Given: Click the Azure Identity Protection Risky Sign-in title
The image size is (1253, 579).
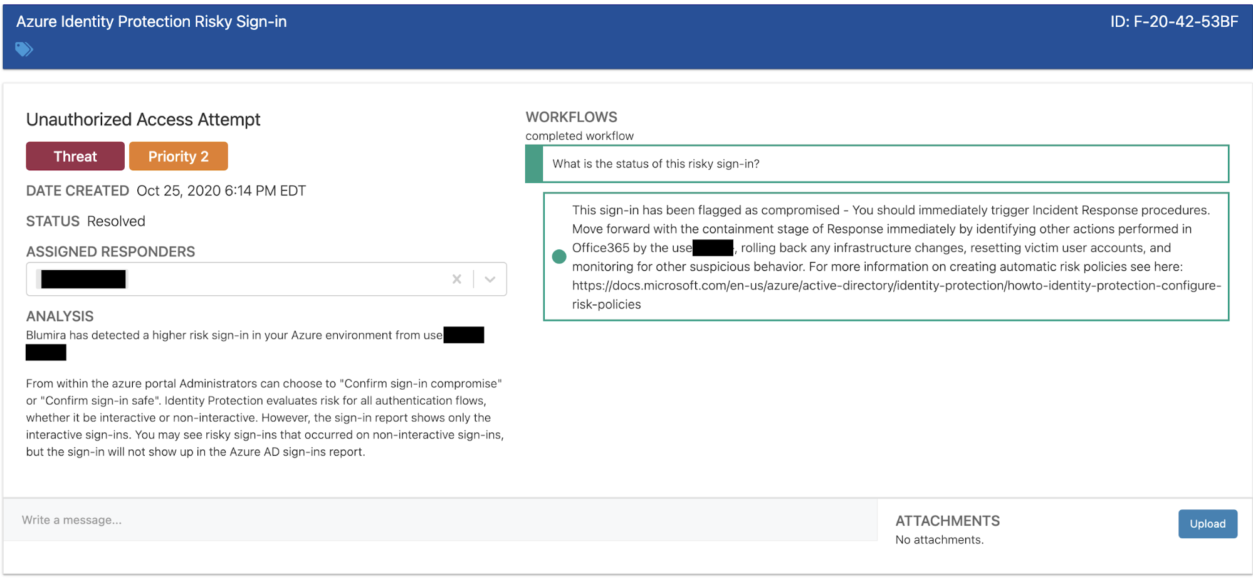Looking at the screenshot, I should (151, 22).
